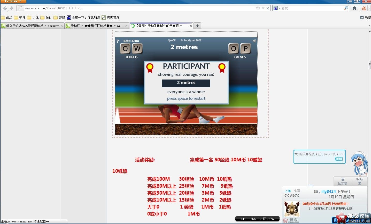Open the Baidu paw search engine icon
Screen dimensions: 371x224
(x=276, y=8)
